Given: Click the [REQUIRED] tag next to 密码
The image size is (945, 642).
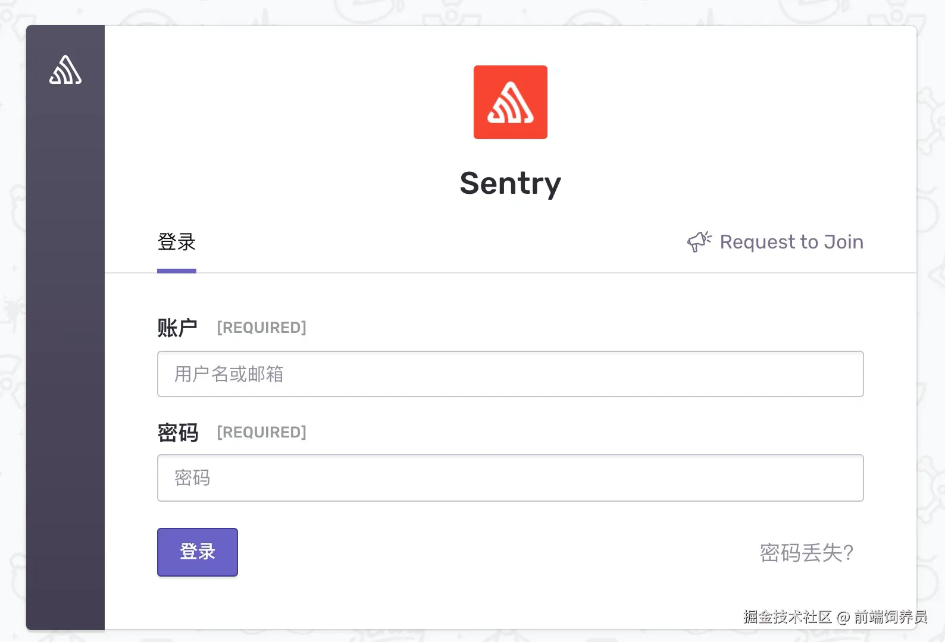Looking at the screenshot, I should pyautogui.click(x=261, y=432).
